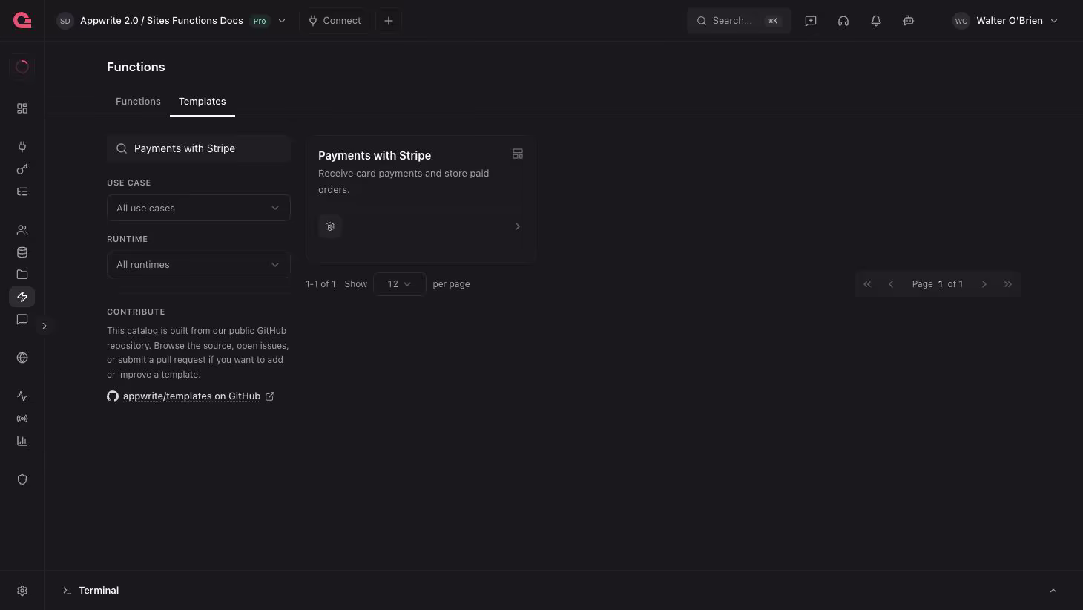Open the Walter O'Brien account menu
This screenshot has height=610, width=1083.
point(1006,21)
